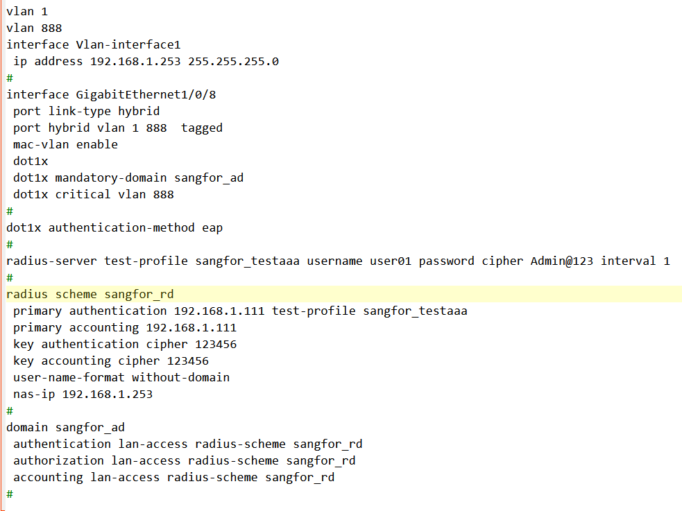This screenshot has height=511, width=682.
Task: Click the dot1x authentication-method eap line
Action: point(114,227)
